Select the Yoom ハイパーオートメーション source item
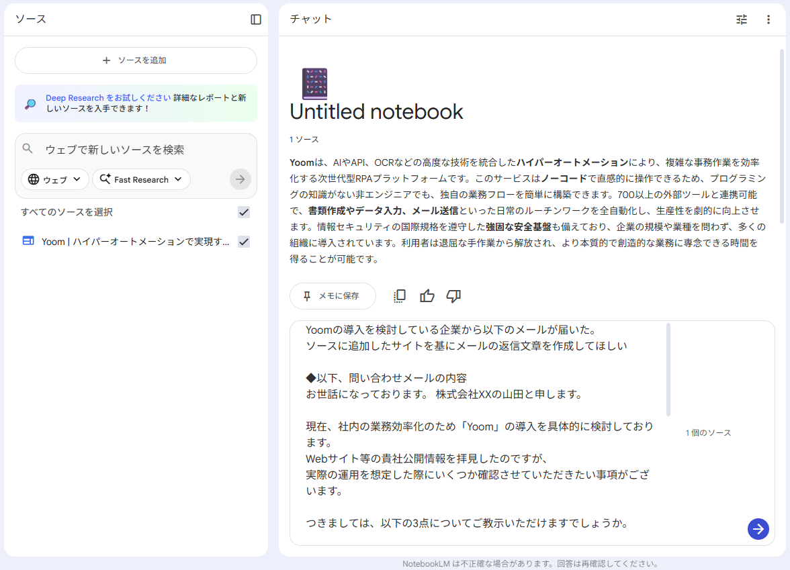 (134, 242)
